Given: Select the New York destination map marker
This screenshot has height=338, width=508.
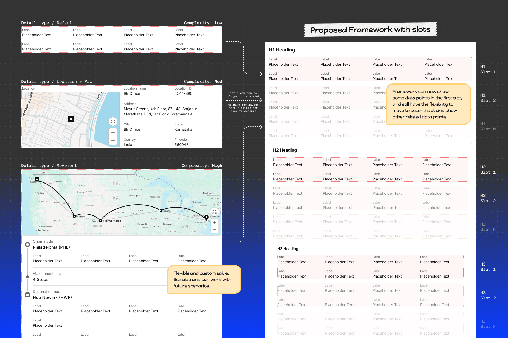Looking at the screenshot, I should click(x=206, y=217).
